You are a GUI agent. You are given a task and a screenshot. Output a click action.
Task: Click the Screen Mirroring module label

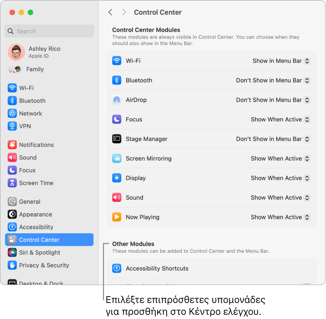[148, 158]
